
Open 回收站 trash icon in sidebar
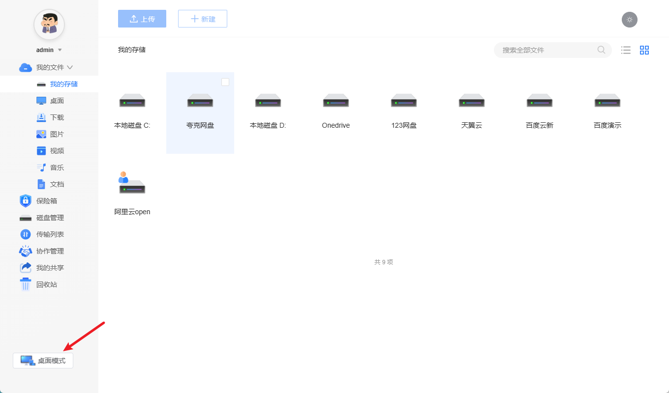click(26, 284)
